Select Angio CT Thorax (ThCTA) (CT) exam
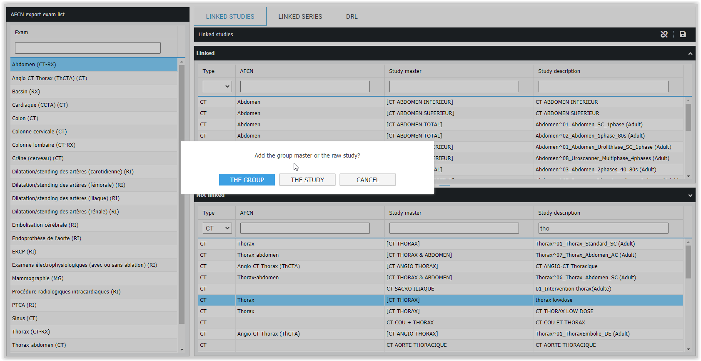The width and height of the screenshot is (701, 361). point(50,78)
